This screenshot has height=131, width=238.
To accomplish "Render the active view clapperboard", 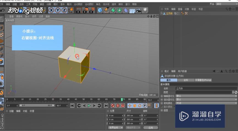I will 78,10.
